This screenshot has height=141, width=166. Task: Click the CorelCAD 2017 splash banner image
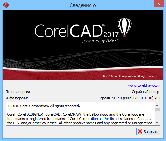click(83, 45)
